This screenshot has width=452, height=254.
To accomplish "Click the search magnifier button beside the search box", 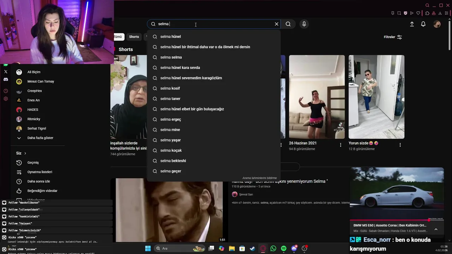I will tap(288, 24).
